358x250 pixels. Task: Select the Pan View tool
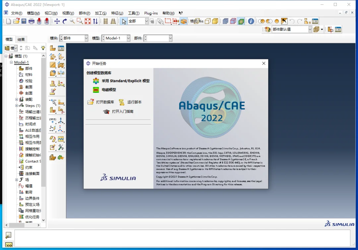pos(57,21)
